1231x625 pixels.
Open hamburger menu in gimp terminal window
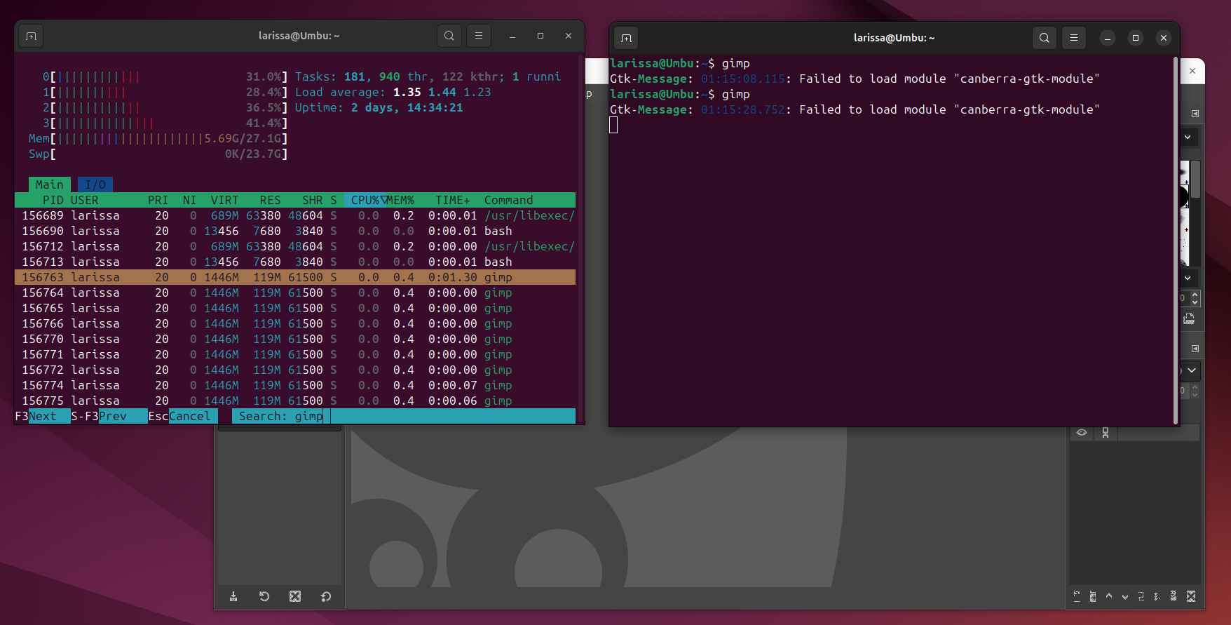click(1074, 38)
